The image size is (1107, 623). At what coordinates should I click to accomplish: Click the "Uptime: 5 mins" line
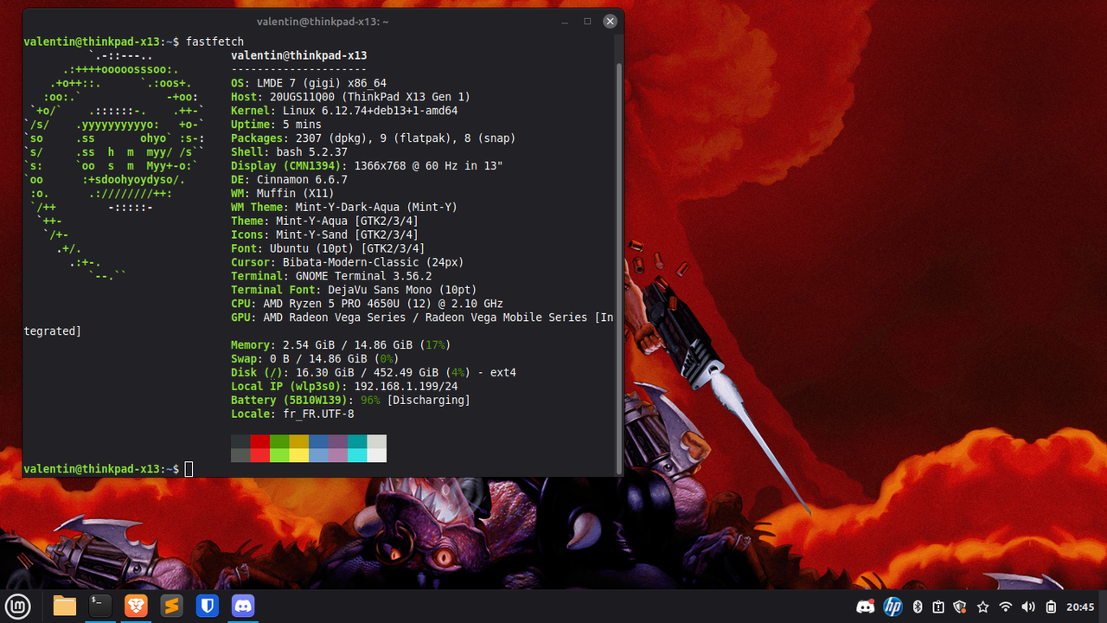pos(276,125)
